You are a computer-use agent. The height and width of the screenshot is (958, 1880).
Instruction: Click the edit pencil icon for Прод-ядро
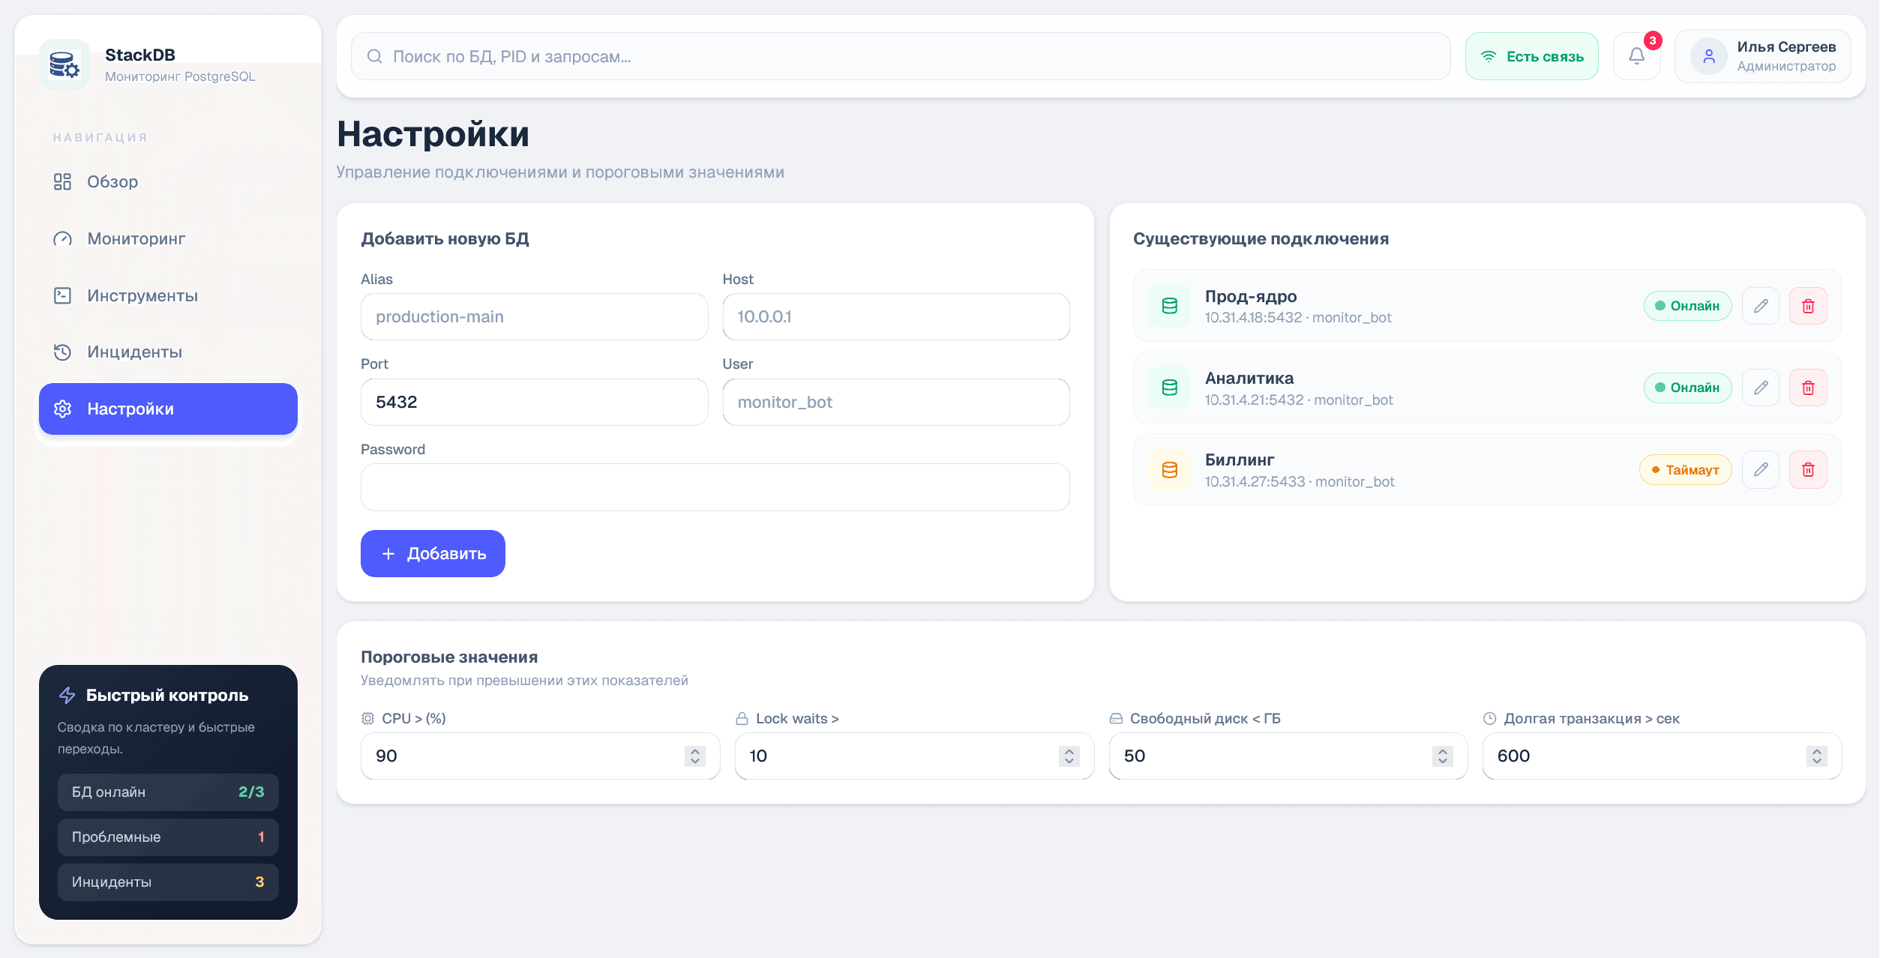click(x=1761, y=306)
